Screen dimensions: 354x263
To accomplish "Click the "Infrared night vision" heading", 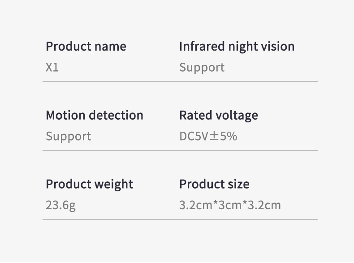I will 237,47.
